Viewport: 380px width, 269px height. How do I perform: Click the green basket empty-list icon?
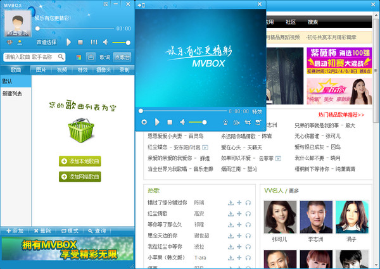point(80,130)
